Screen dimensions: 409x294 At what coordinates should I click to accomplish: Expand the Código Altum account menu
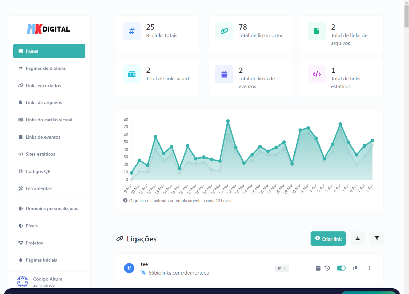tap(48, 281)
